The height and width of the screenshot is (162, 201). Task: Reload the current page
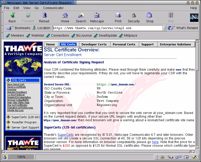[44, 17]
